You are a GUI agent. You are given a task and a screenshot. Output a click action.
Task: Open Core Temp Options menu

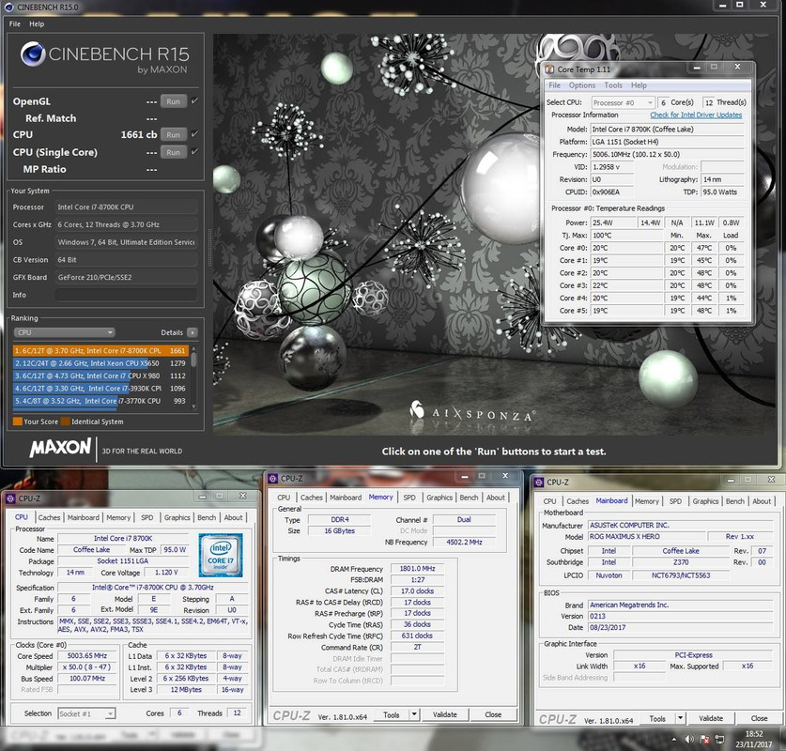click(582, 85)
